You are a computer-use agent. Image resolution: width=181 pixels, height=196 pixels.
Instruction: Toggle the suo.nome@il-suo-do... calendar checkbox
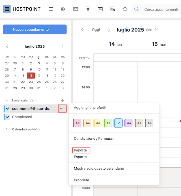pos(7,108)
